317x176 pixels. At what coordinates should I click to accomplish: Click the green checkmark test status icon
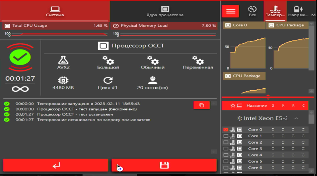20,57
